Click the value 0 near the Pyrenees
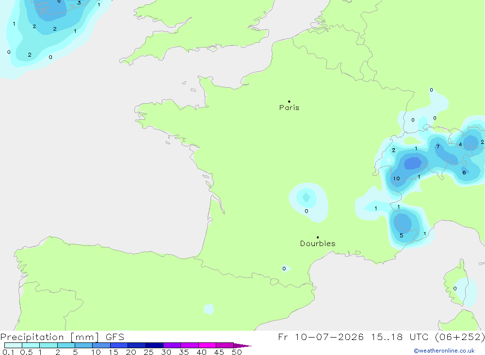 [x=284, y=269]
